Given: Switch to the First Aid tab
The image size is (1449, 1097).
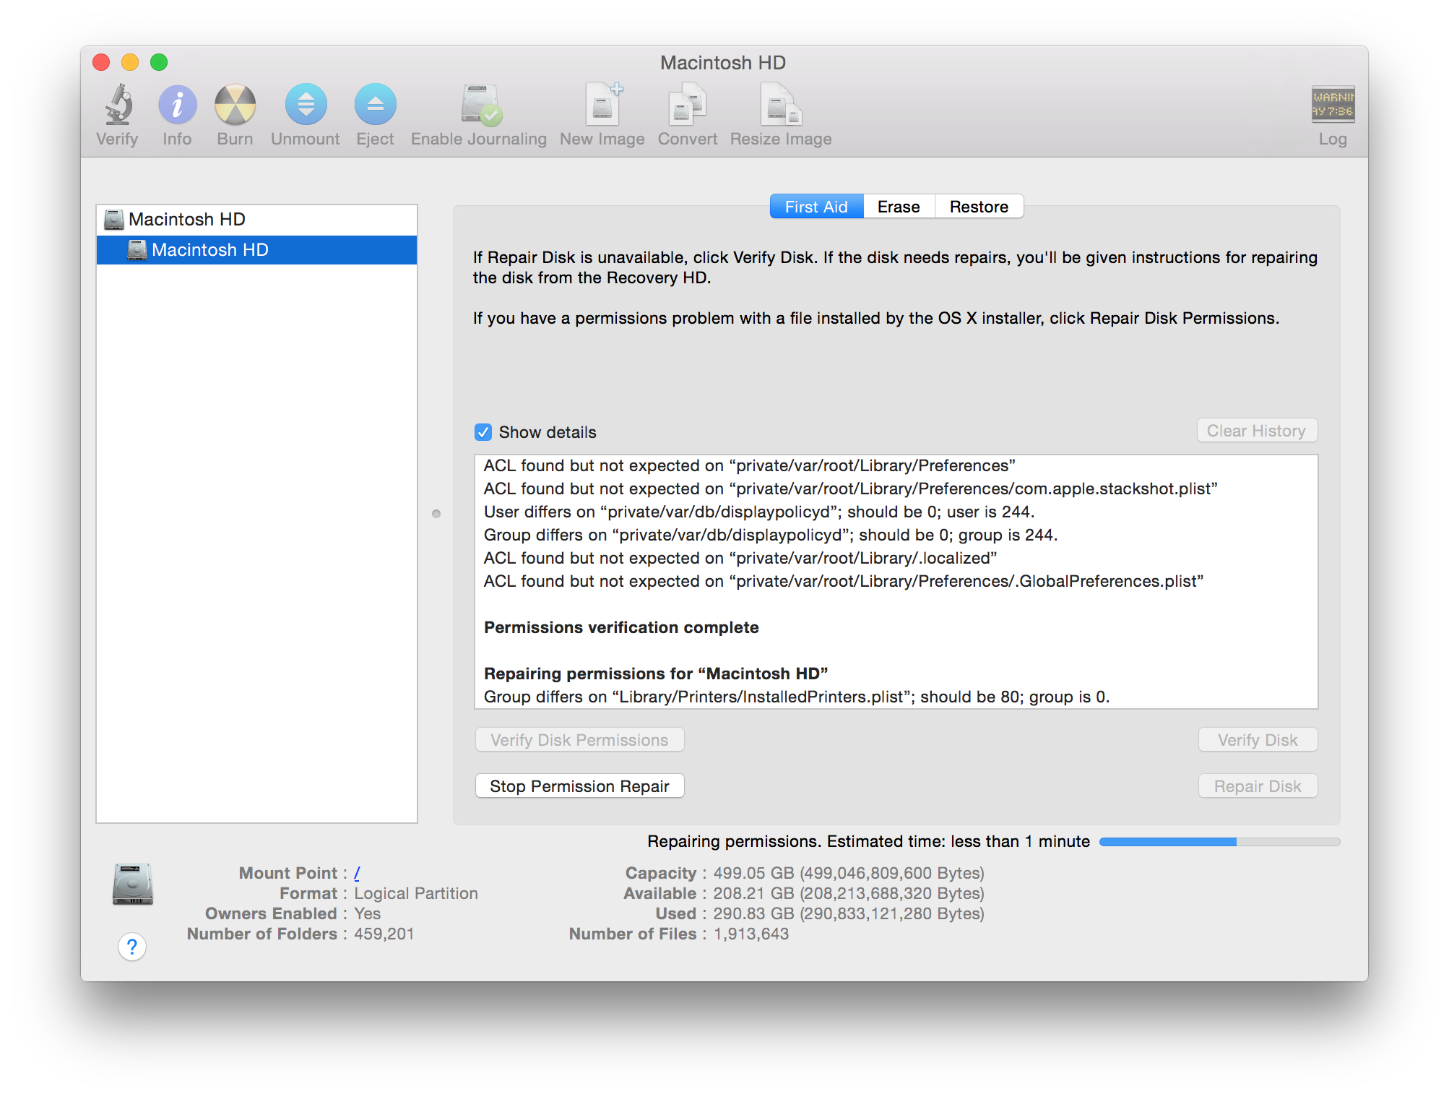Looking at the screenshot, I should click(816, 207).
